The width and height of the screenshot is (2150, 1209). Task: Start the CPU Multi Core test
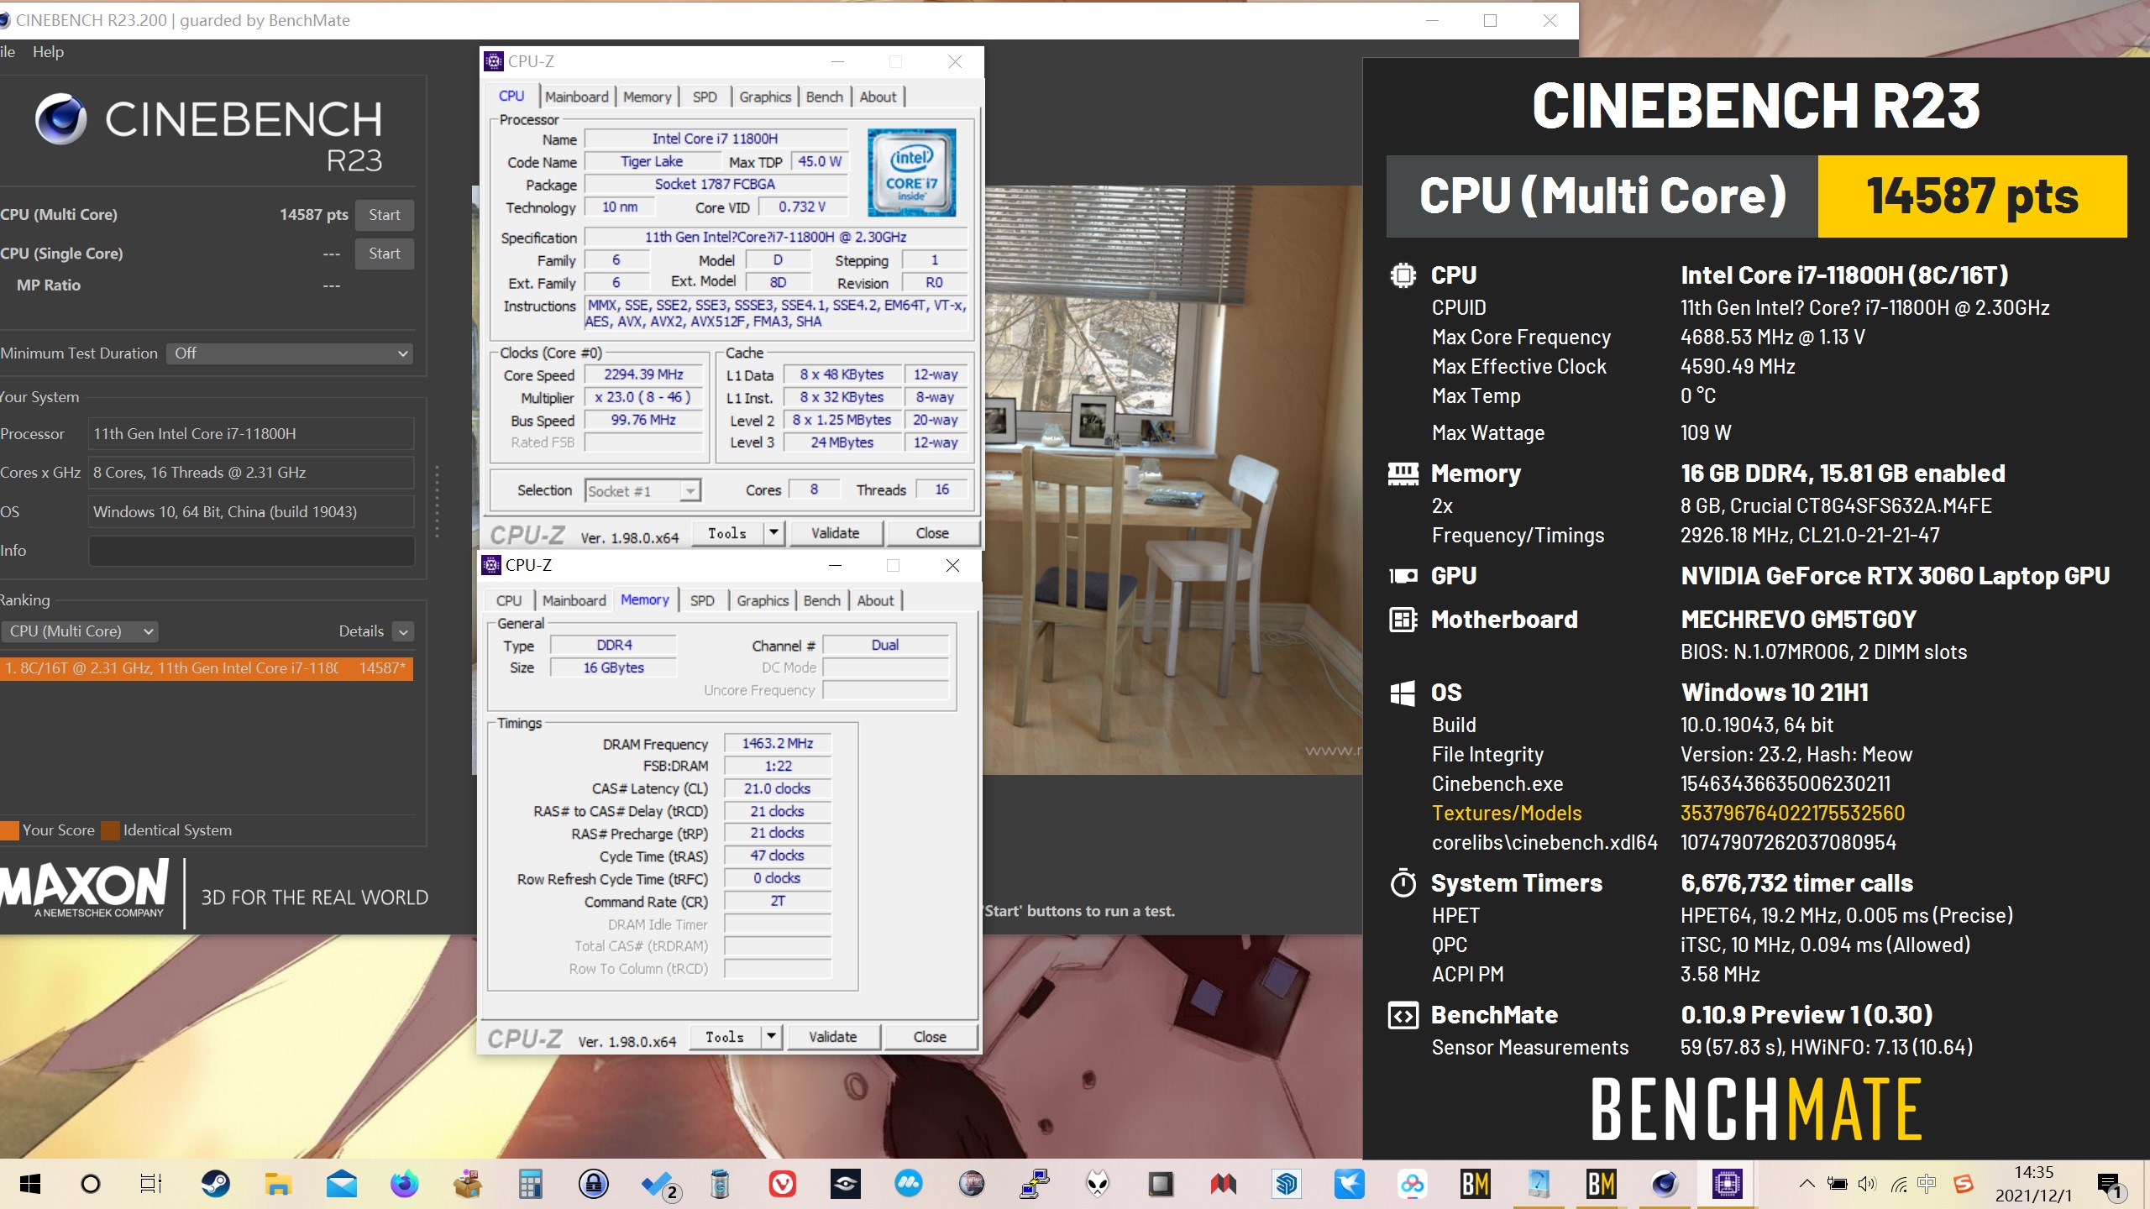tap(385, 215)
